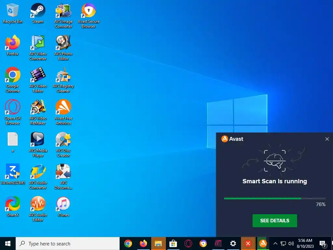This screenshot has height=250, width=333.
Task: Select AVS Audio Editor shortcut
Action: [38, 209]
